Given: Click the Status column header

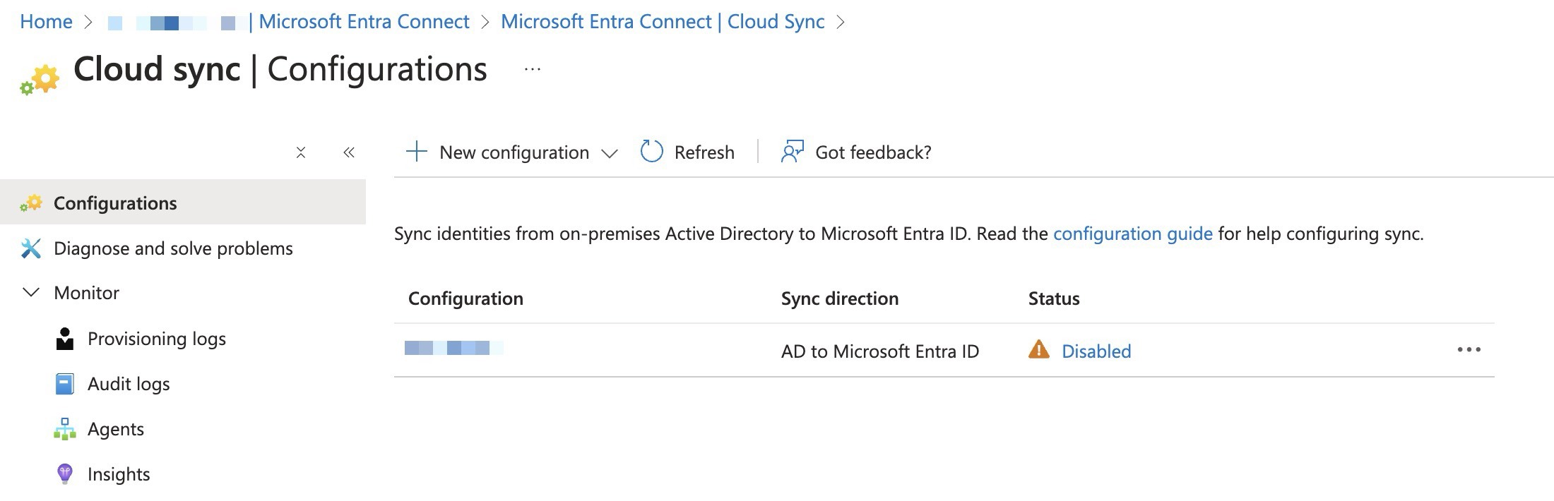Looking at the screenshot, I should (x=1054, y=298).
